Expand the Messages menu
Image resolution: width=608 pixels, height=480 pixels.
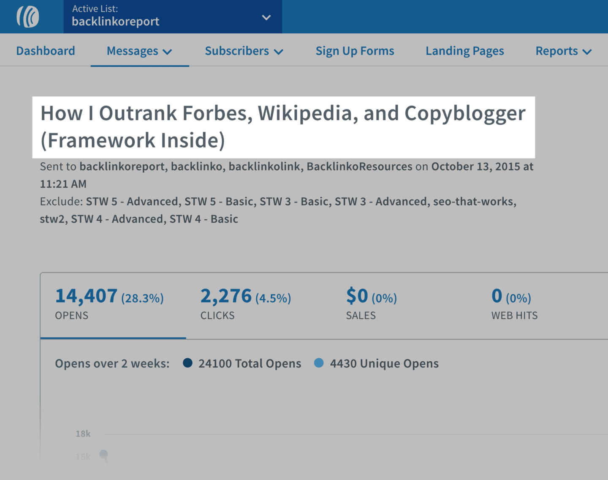point(139,51)
